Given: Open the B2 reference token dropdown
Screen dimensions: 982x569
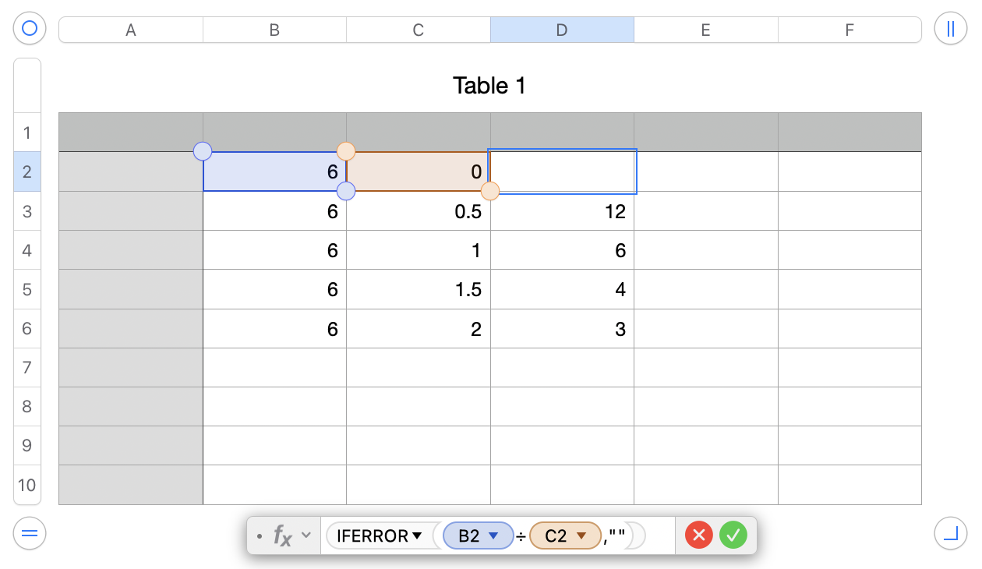Looking at the screenshot, I should pyautogui.click(x=493, y=536).
